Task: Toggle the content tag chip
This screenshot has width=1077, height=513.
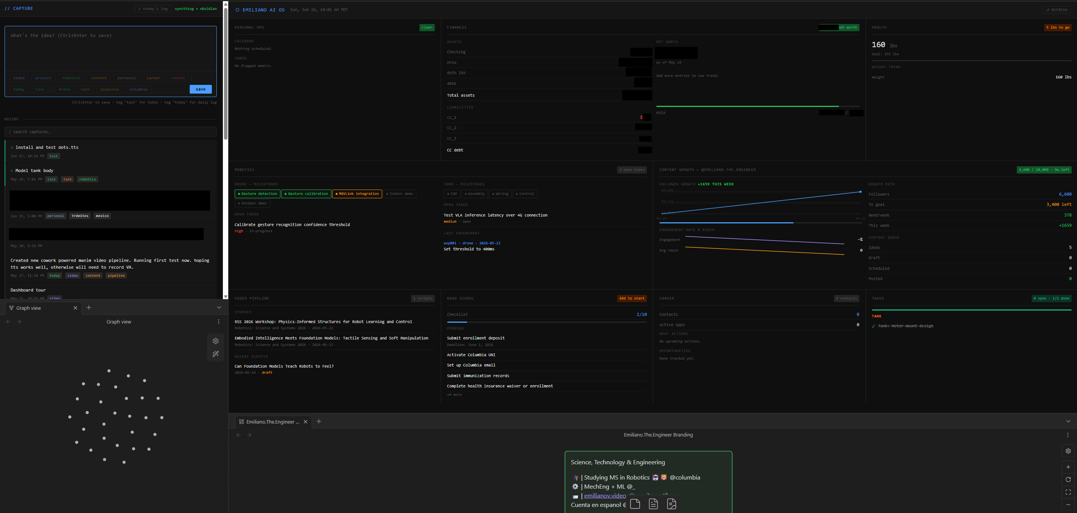Action: point(99,78)
